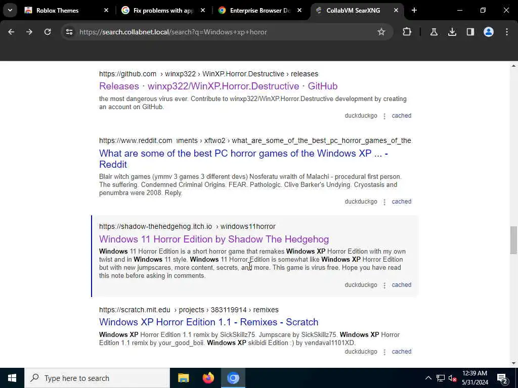The image size is (518, 388).
Task: Switch to Fix problems with app tab
Action: tap(163, 10)
